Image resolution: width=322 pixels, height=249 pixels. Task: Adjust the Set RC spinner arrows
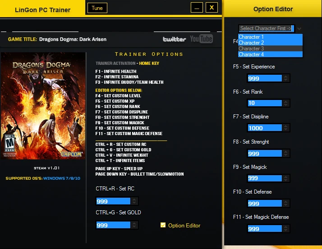click(134, 201)
